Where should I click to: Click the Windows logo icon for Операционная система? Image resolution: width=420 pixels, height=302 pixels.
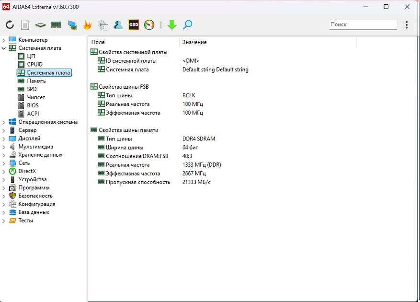pyautogui.click(x=12, y=122)
